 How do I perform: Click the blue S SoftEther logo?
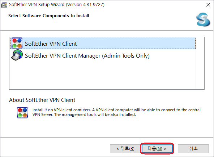203,19
